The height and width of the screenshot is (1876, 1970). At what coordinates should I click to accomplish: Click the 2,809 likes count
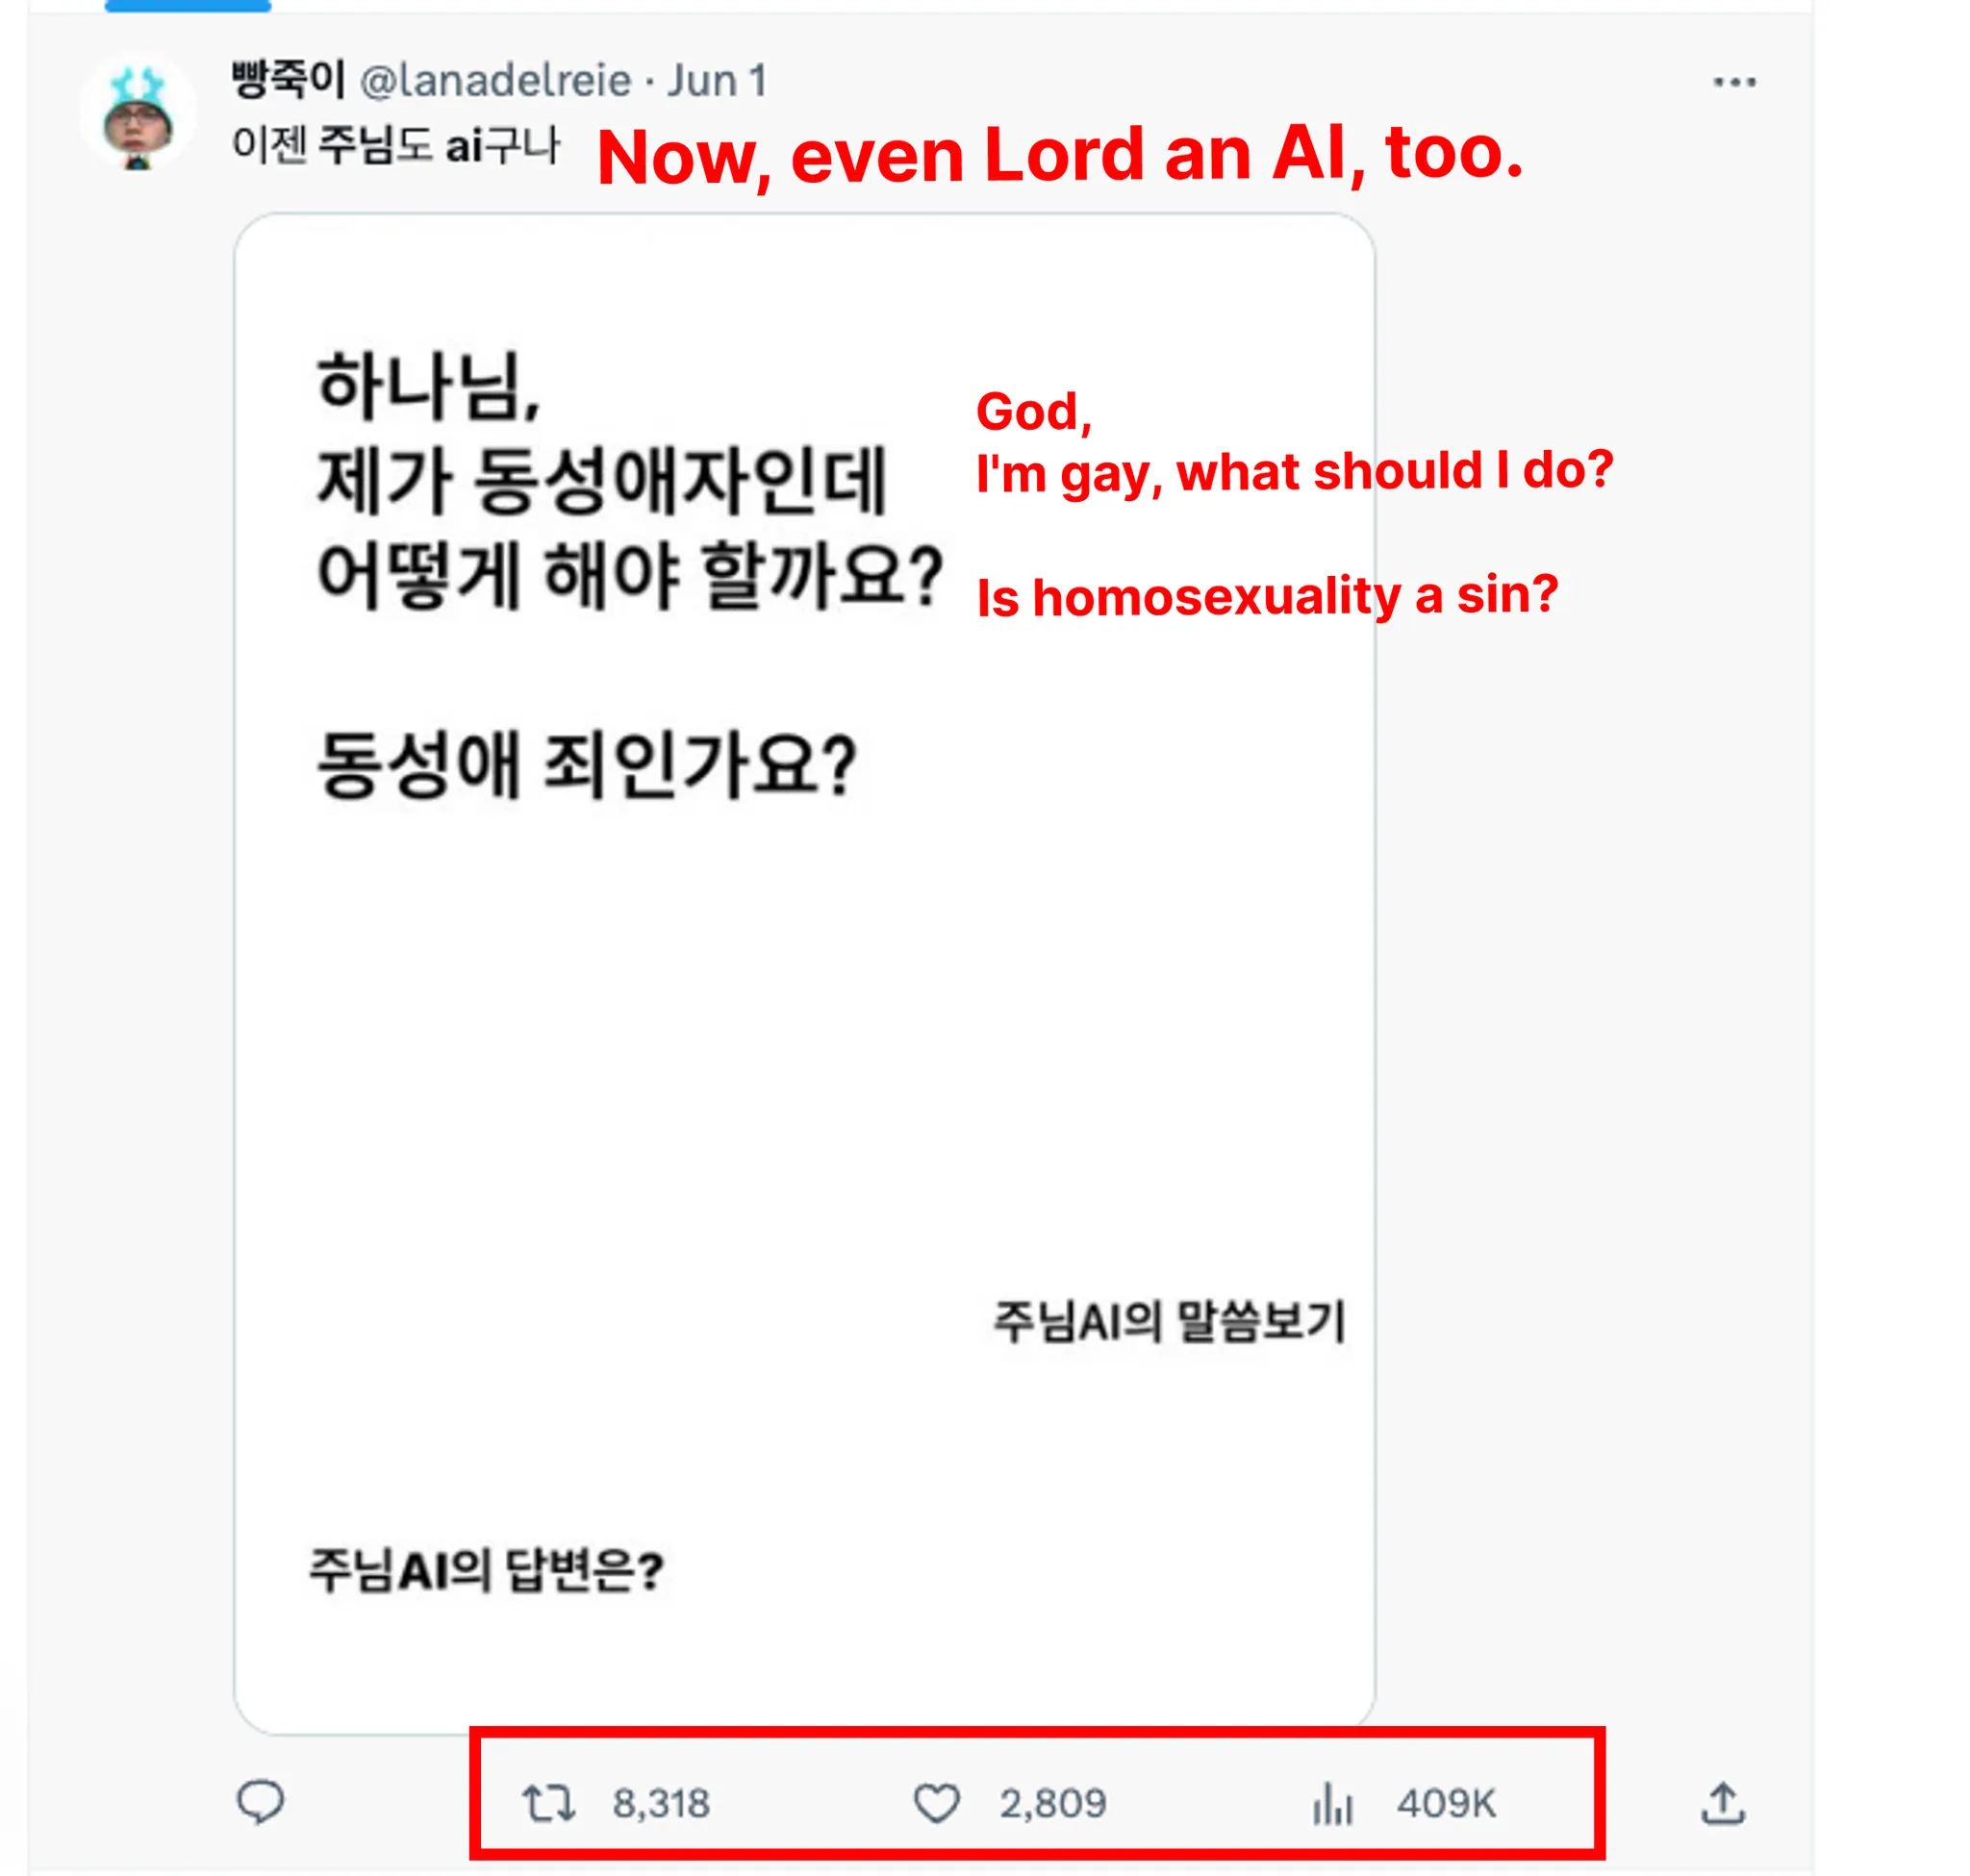1052,1803
